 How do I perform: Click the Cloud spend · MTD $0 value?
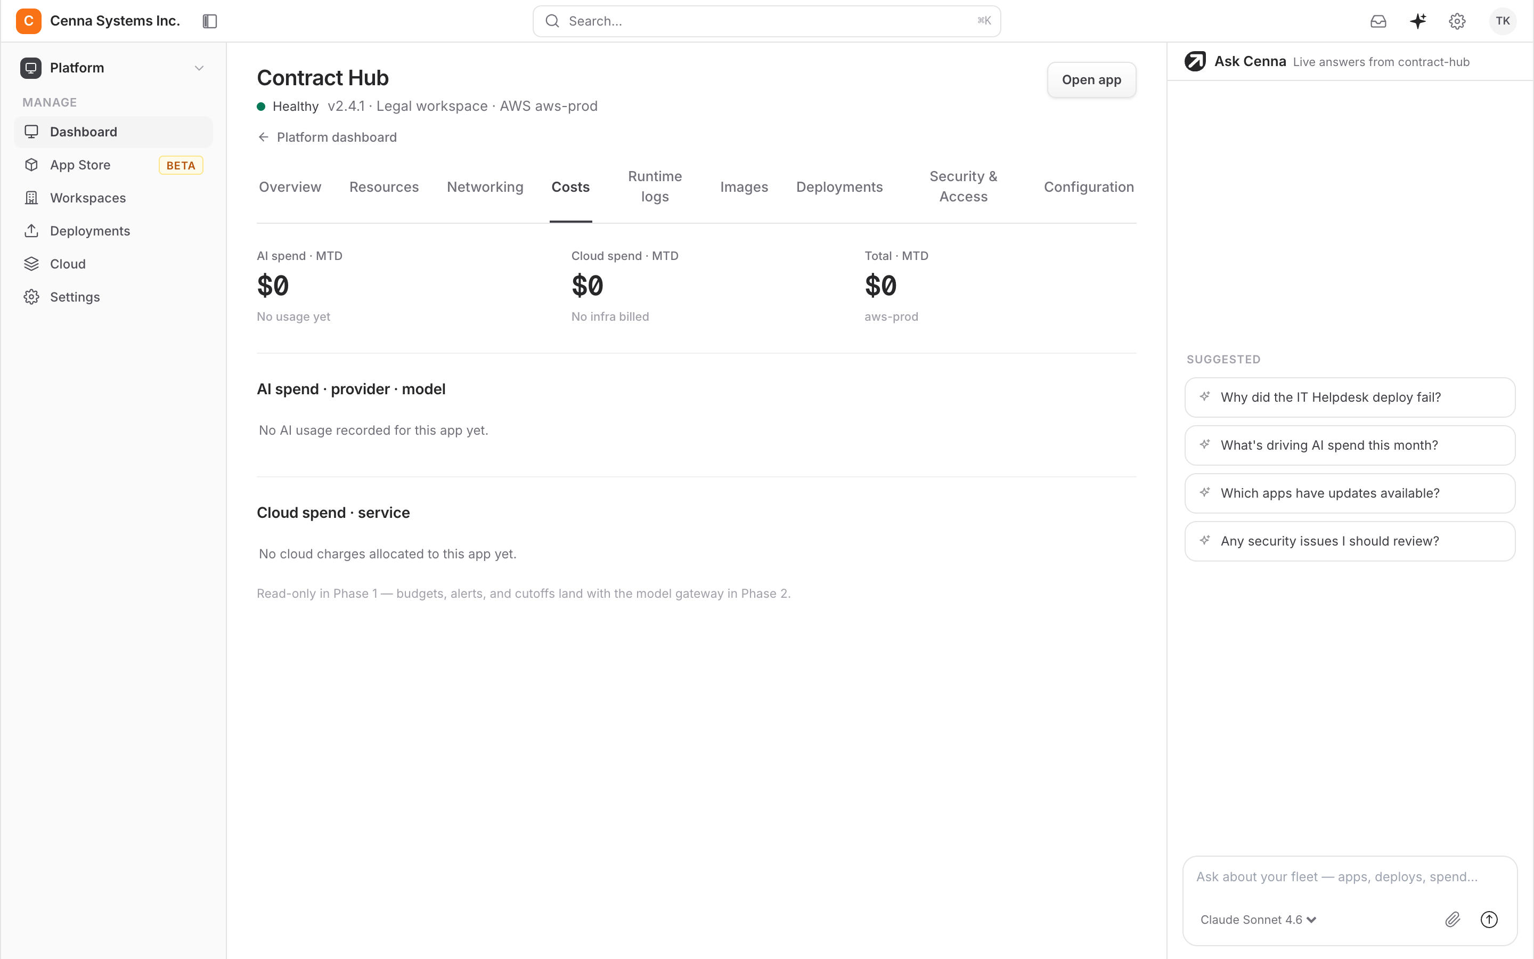click(587, 286)
